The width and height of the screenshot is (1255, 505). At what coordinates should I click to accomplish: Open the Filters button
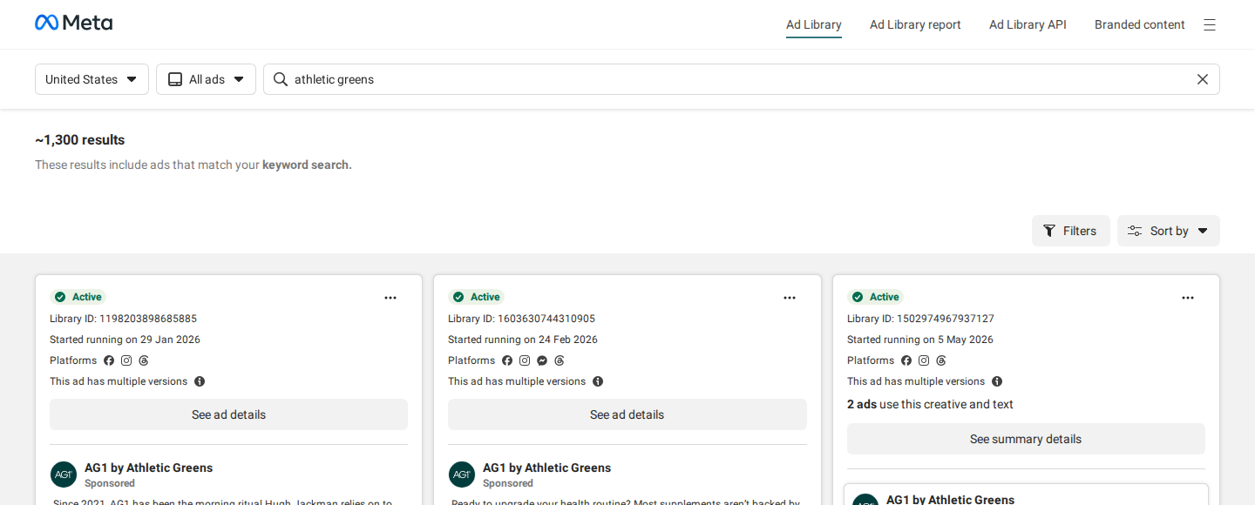[x=1071, y=231]
